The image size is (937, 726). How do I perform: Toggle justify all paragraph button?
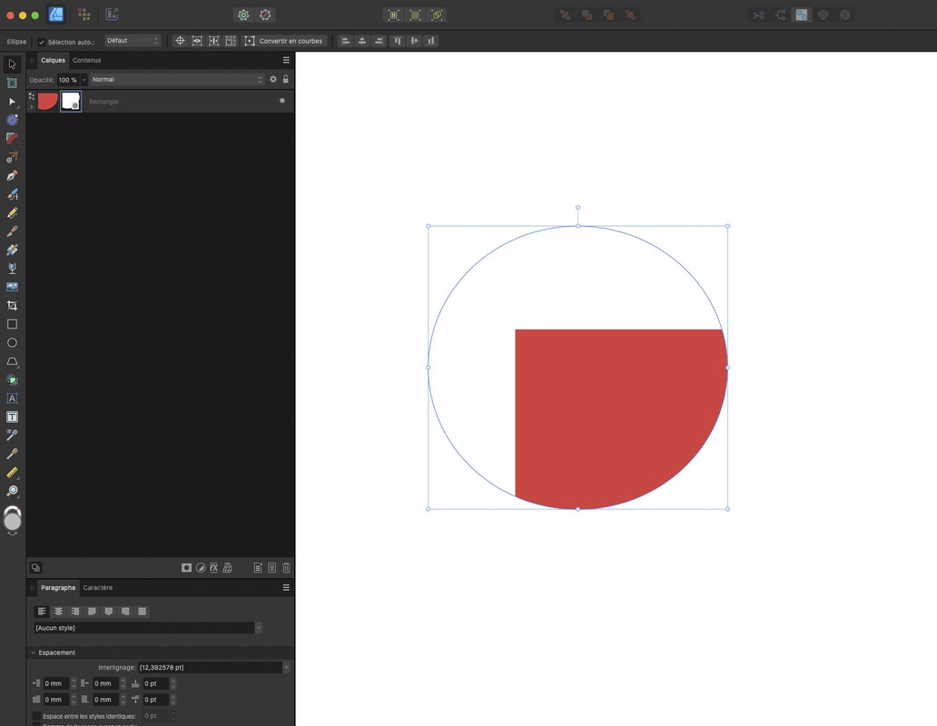coord(143,612)
